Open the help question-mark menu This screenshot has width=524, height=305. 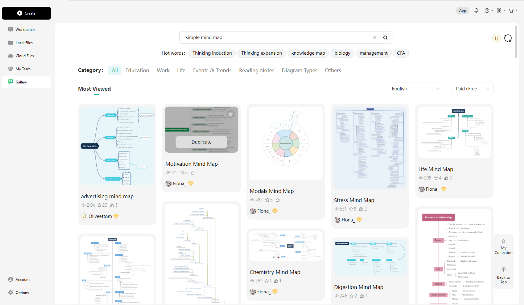click(488, 11)
